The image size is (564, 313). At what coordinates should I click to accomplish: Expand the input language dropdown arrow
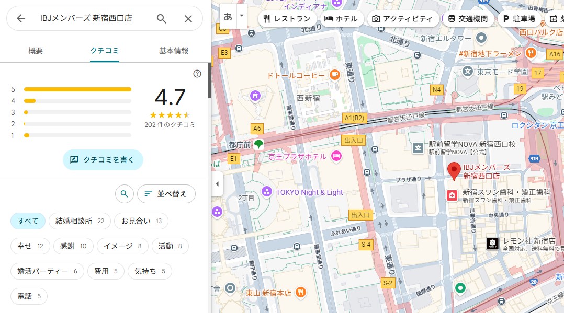click(x=241, y=16)
